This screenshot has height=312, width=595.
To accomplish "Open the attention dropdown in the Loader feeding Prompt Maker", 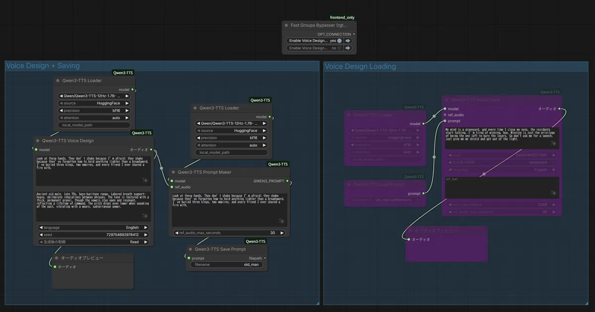I will (232, 145).
